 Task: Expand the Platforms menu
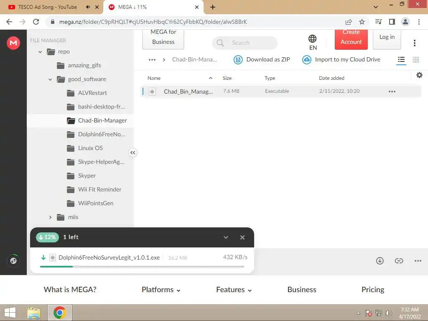pos(161,290)
